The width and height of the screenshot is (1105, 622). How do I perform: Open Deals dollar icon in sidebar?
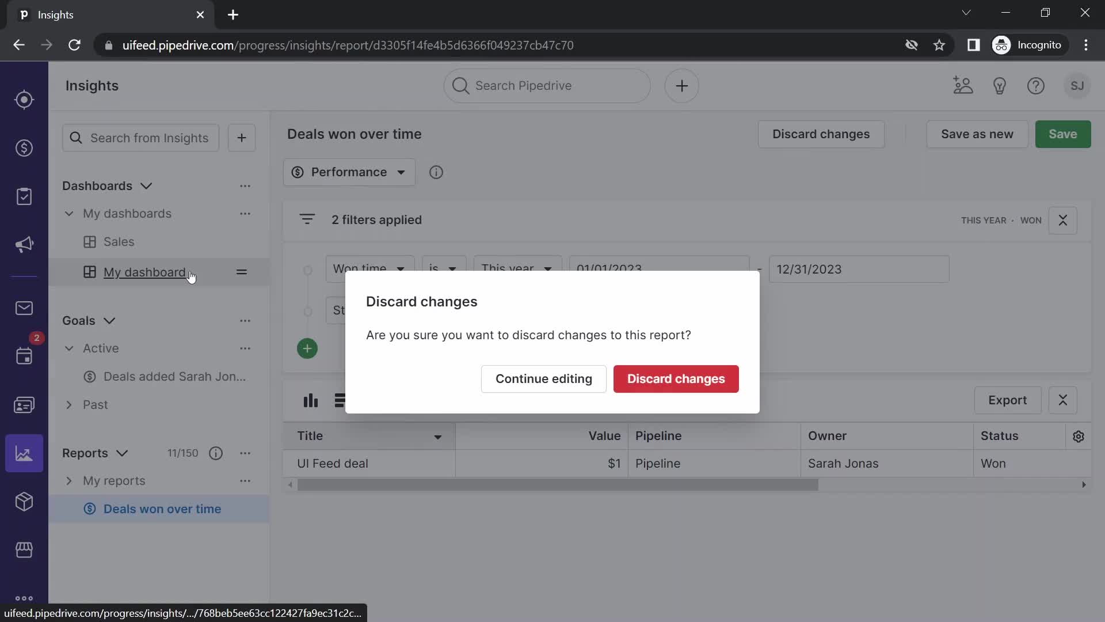tap(24, 148)
